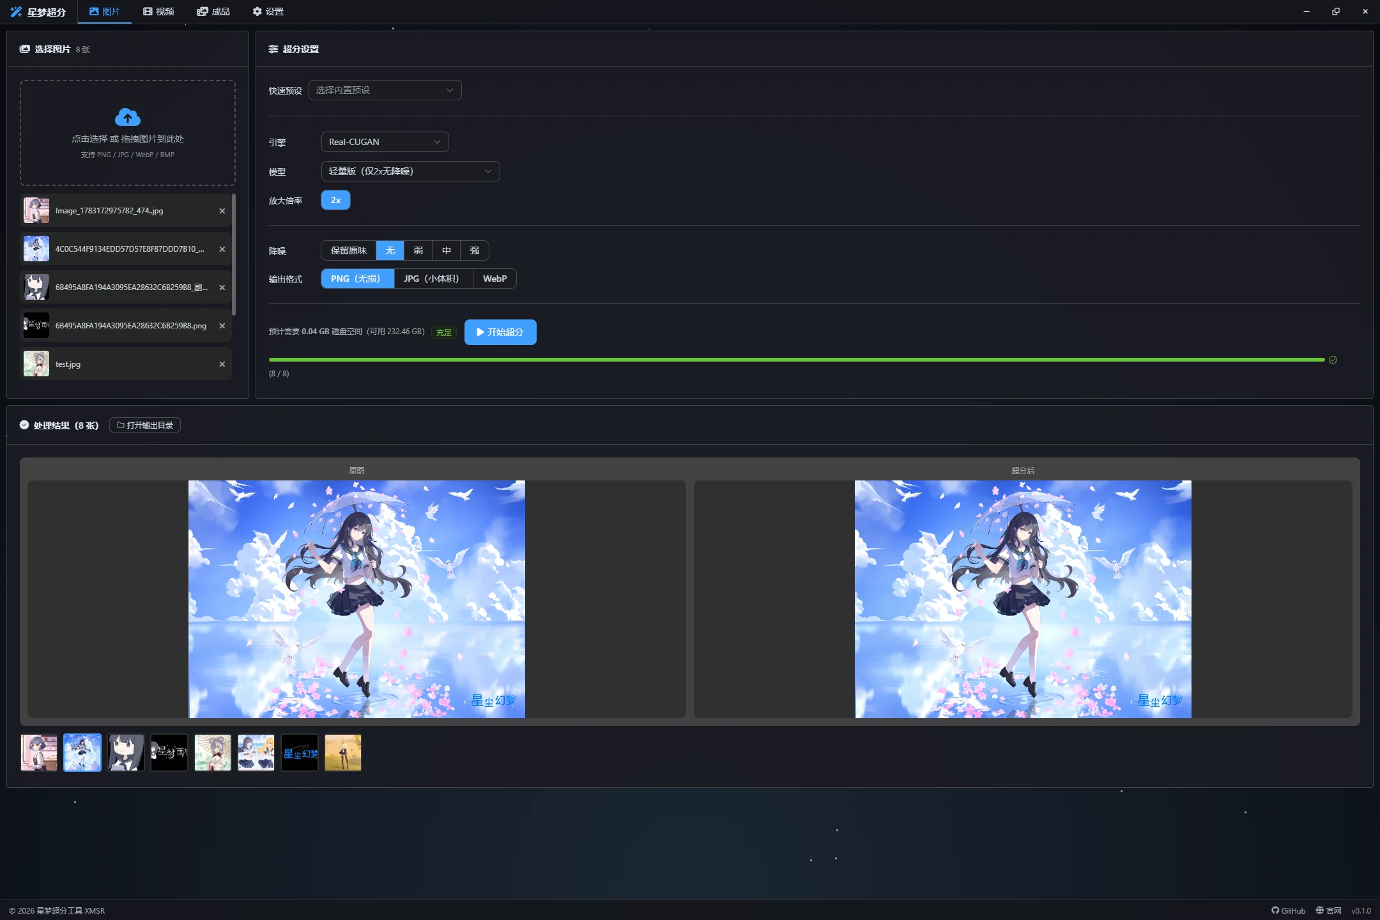Viewport: 1380px width, 920px height.
Task: Select the black thumbnail with white text
Action: (169, 753)
